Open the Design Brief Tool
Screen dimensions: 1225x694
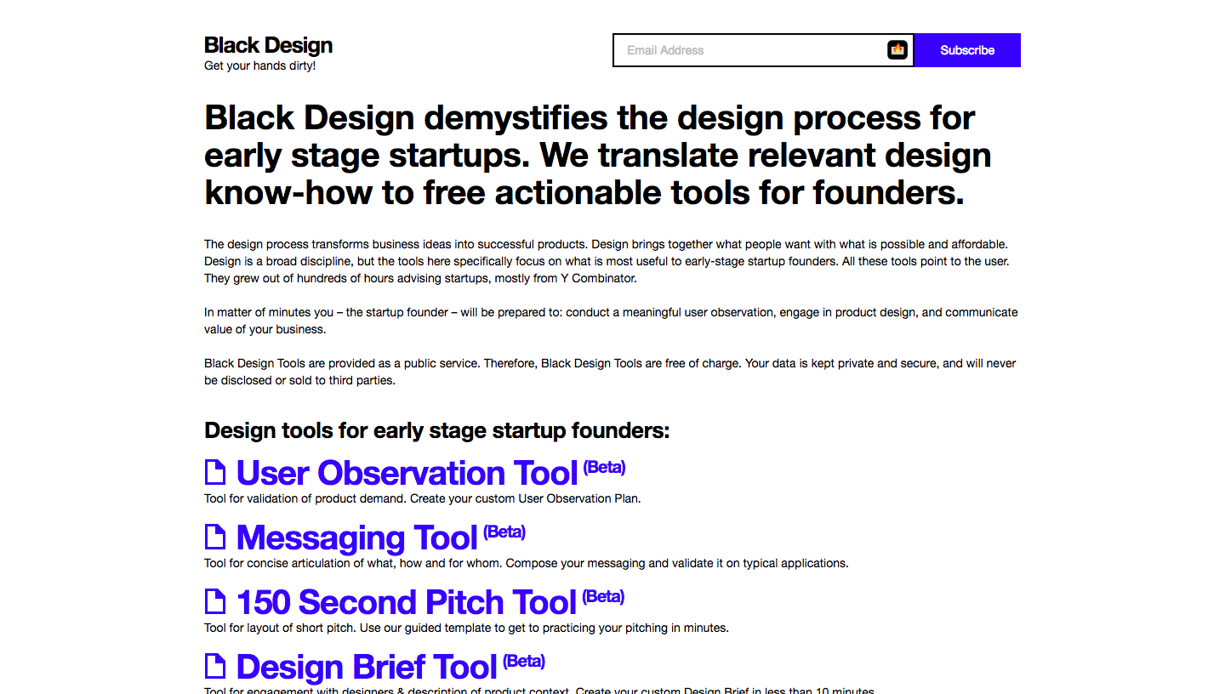click(x=366, y=667)
